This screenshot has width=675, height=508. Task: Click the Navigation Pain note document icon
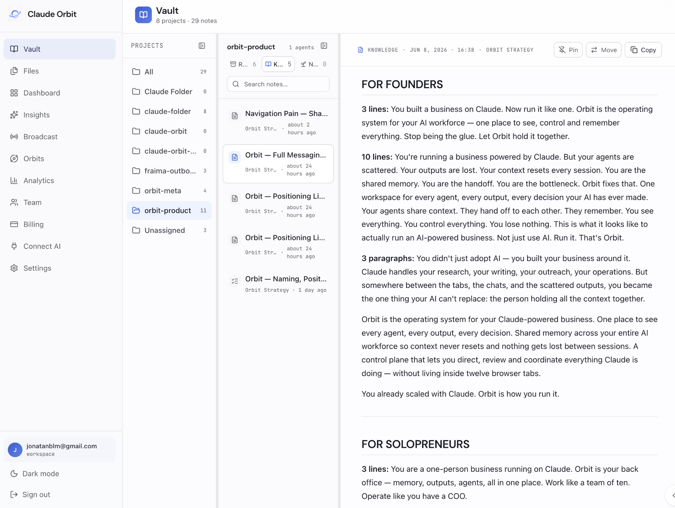[x=234, y=116]
